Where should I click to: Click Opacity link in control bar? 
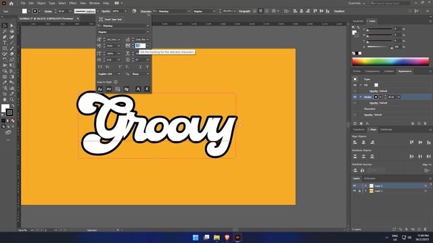[x=106, y=11]
